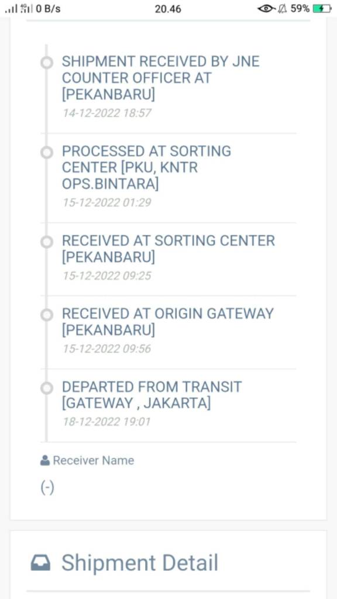Tap the muted notification bell icon up top
The image size is (337, 599).
tap(284, 9)
